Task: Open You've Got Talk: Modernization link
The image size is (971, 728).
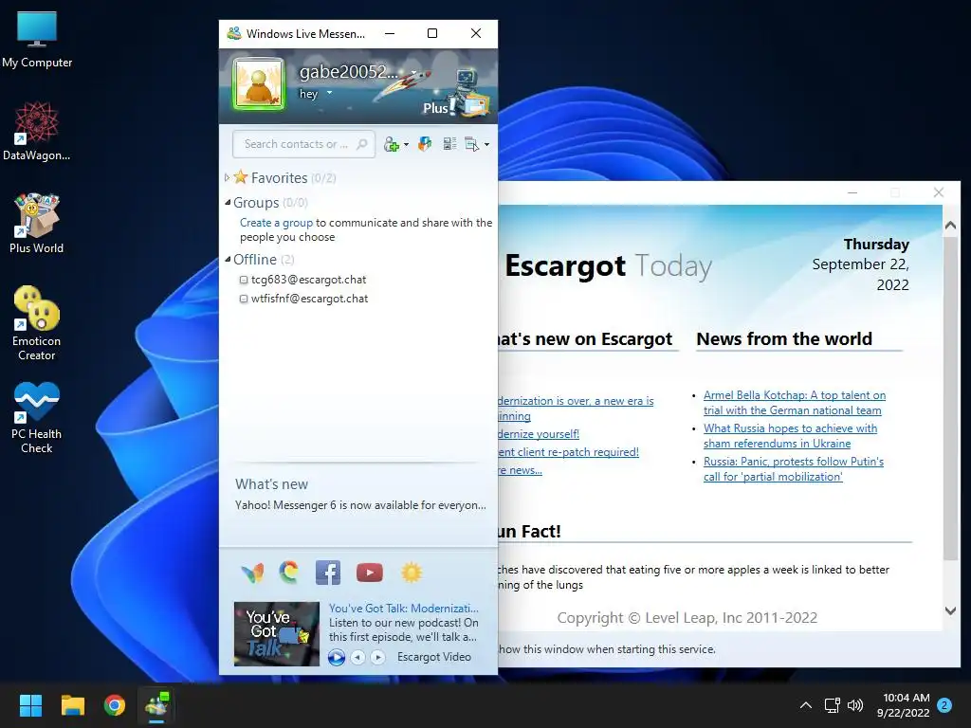Action: click(404, 608)
